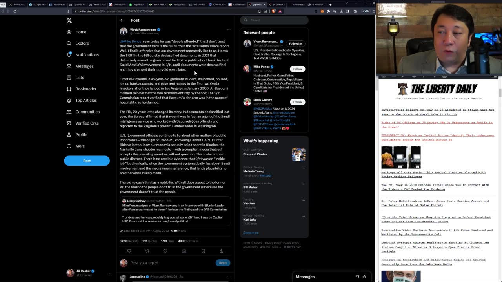This screenshot has height=282, width=502.
Task: Like the post with the heart icon
Action: (x=165, y=251)
